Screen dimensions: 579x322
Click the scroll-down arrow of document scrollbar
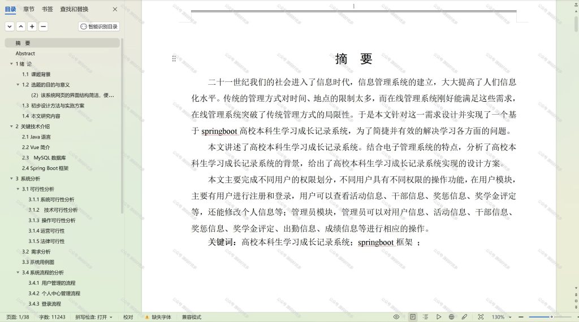576,288
